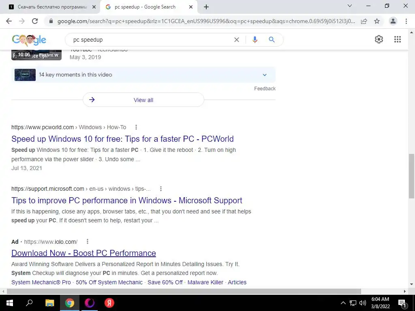The width and height of the screenshot is (415, 311).
Task: Click the forward navigation arrow
Action: pos(22,21)
